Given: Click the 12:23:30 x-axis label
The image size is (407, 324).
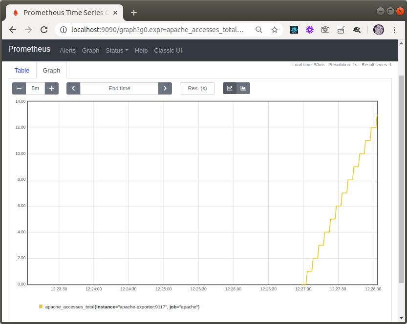Looking at the screenshot, I should [59, 289].
